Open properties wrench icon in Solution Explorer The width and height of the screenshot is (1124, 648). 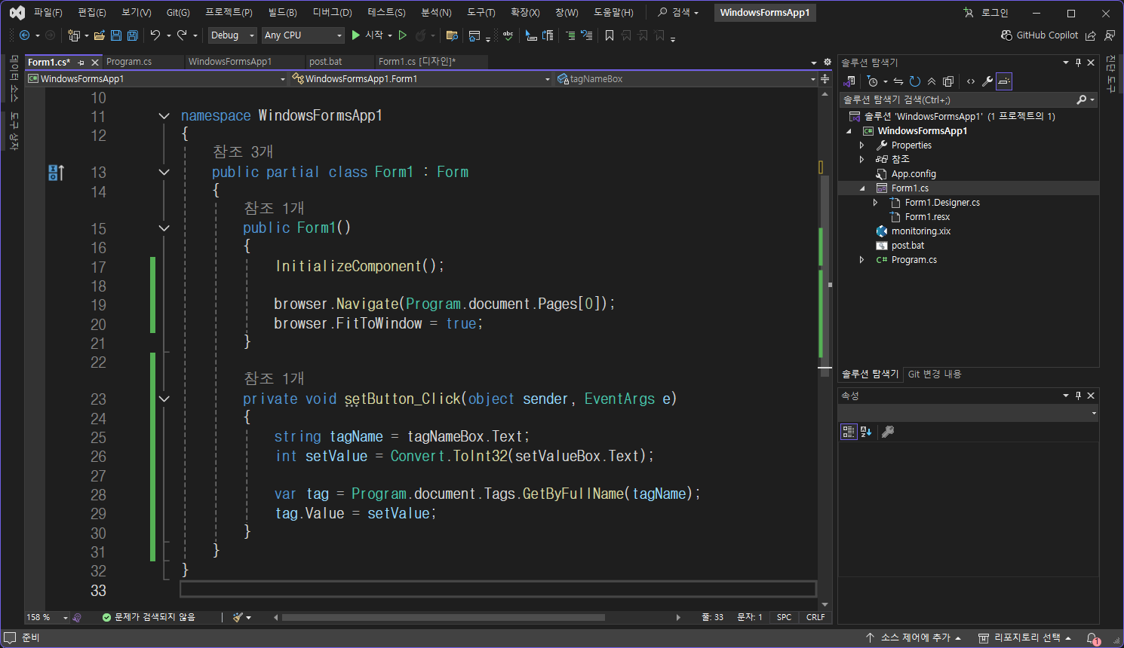click(x=987, y=81)
